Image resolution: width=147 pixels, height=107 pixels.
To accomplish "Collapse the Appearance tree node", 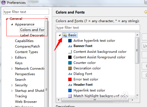I will point(12,24).
